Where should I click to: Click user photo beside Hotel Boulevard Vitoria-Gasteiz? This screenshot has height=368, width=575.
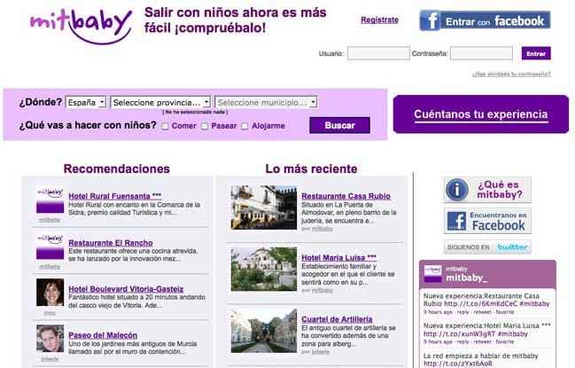click(x=50, y=292)
